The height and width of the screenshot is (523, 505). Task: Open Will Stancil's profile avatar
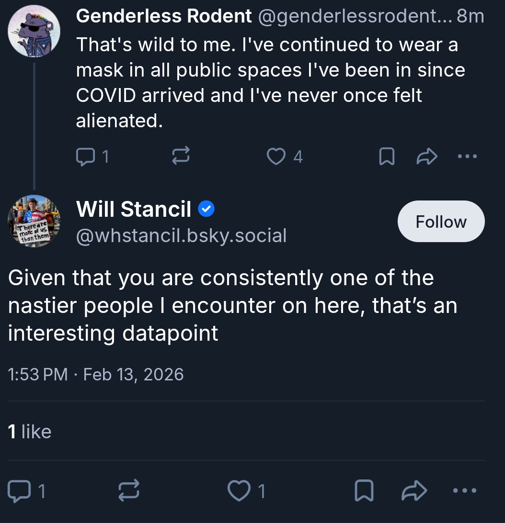(34, 222)
